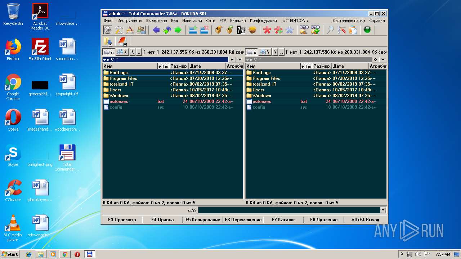Click the unpack box icon with green arrow
Image resolution: width=461 pixels, height=259 pixels.
pos(230,30)
